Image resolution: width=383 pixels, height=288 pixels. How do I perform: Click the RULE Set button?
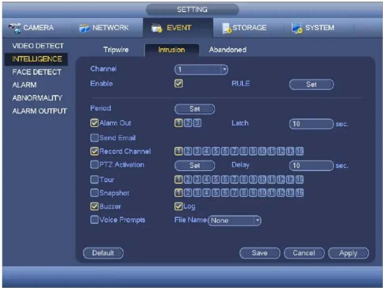pos(311,85)
